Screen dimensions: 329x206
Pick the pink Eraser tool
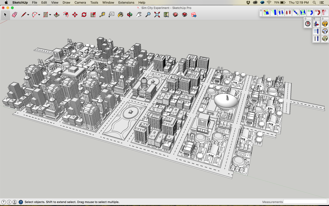tap(14, 15)
